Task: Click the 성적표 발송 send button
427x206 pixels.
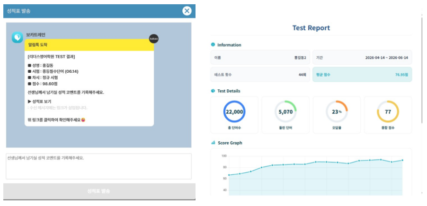Action: 99,191
